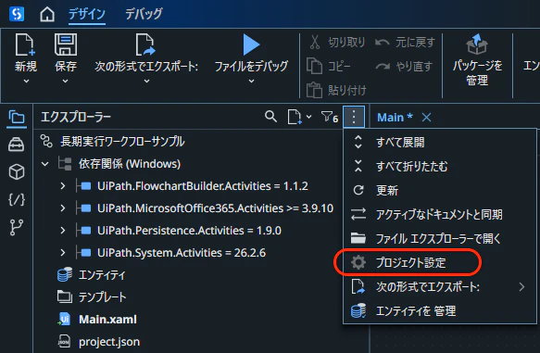Click 切り取り cut in the ribbon

(337, 43)
